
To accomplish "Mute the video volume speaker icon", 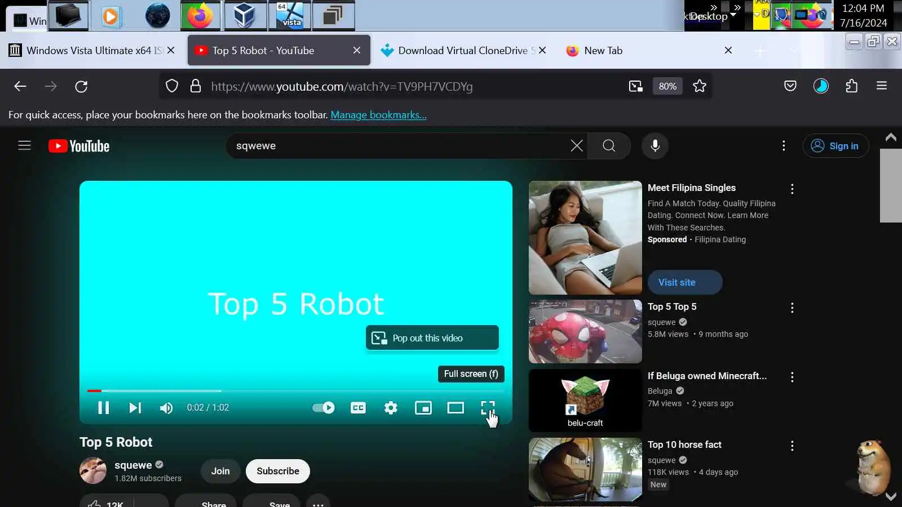I will 166,408.
